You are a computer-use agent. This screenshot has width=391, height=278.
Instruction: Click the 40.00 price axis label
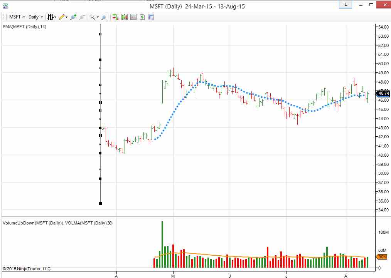383,155
